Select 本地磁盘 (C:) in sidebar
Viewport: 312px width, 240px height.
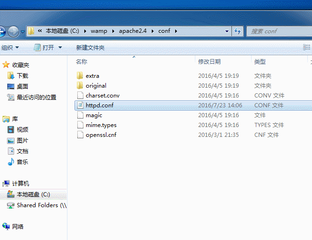pyautogui.click(x=33, y=195)
